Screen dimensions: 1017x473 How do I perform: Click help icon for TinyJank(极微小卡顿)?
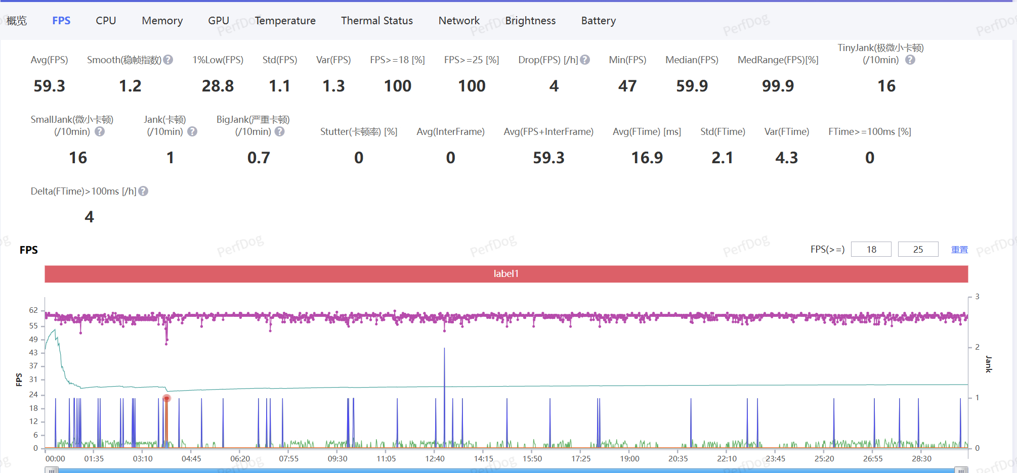910,60
